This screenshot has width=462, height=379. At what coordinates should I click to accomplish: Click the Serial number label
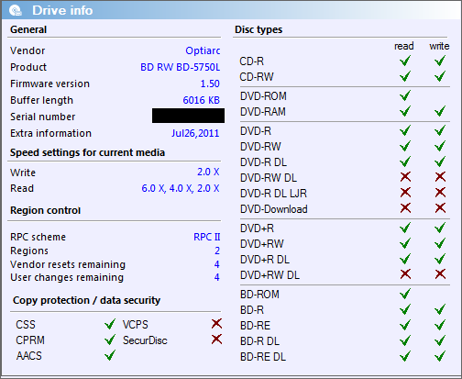coord(42,117)
